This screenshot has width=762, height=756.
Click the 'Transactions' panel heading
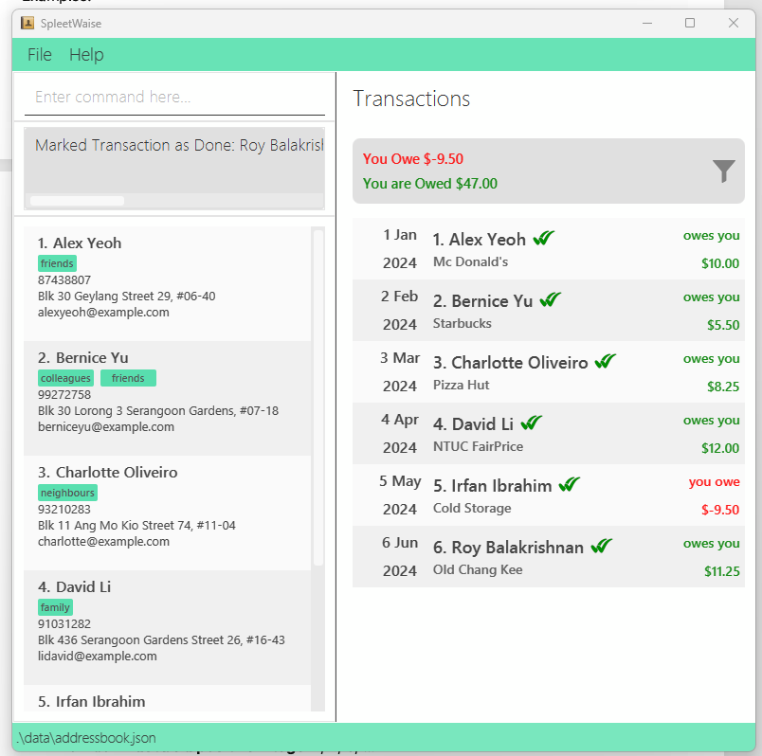coord(411,99)
